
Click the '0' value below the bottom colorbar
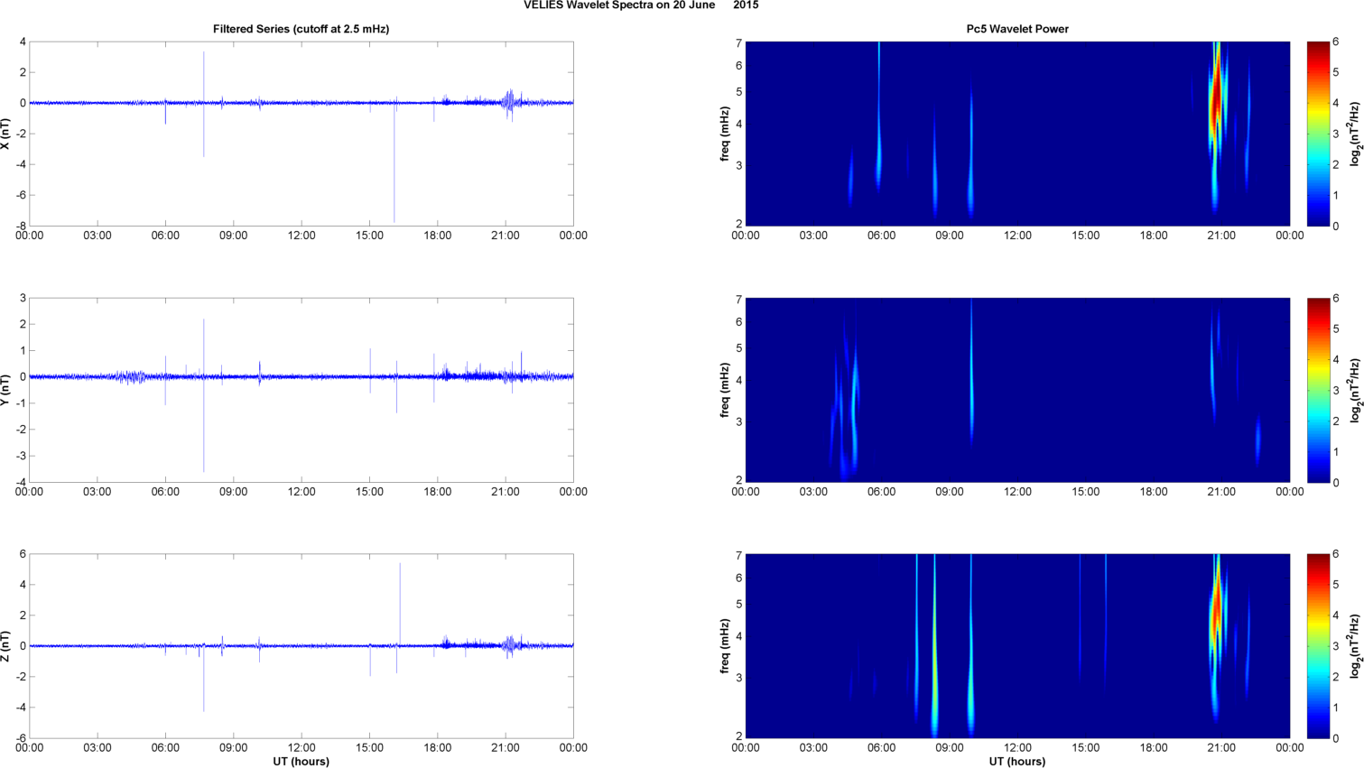[x=1336, y=738]
